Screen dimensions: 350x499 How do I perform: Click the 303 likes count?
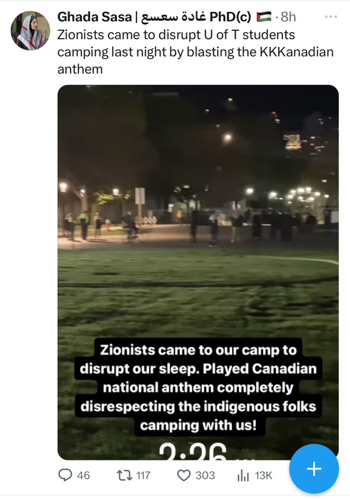[205, 475]
